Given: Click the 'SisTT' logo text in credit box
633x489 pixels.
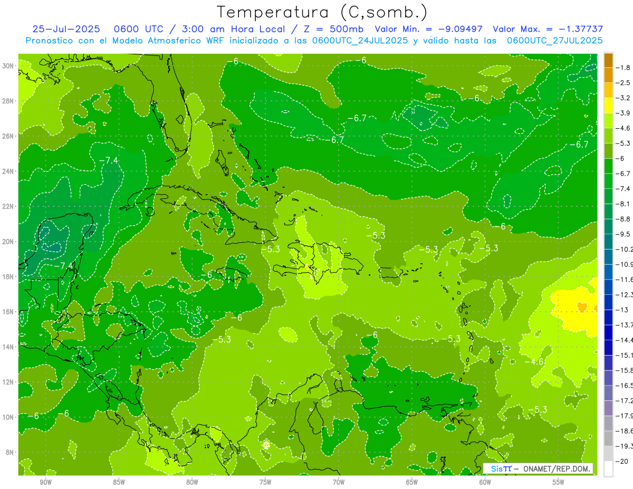Looking at the screenshot, I should point(501,468).
